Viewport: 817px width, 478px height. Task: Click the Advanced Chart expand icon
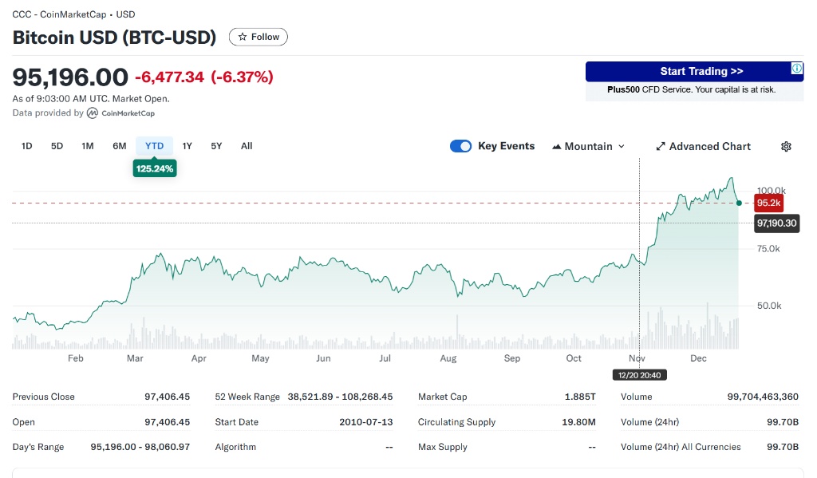(661, 147)
